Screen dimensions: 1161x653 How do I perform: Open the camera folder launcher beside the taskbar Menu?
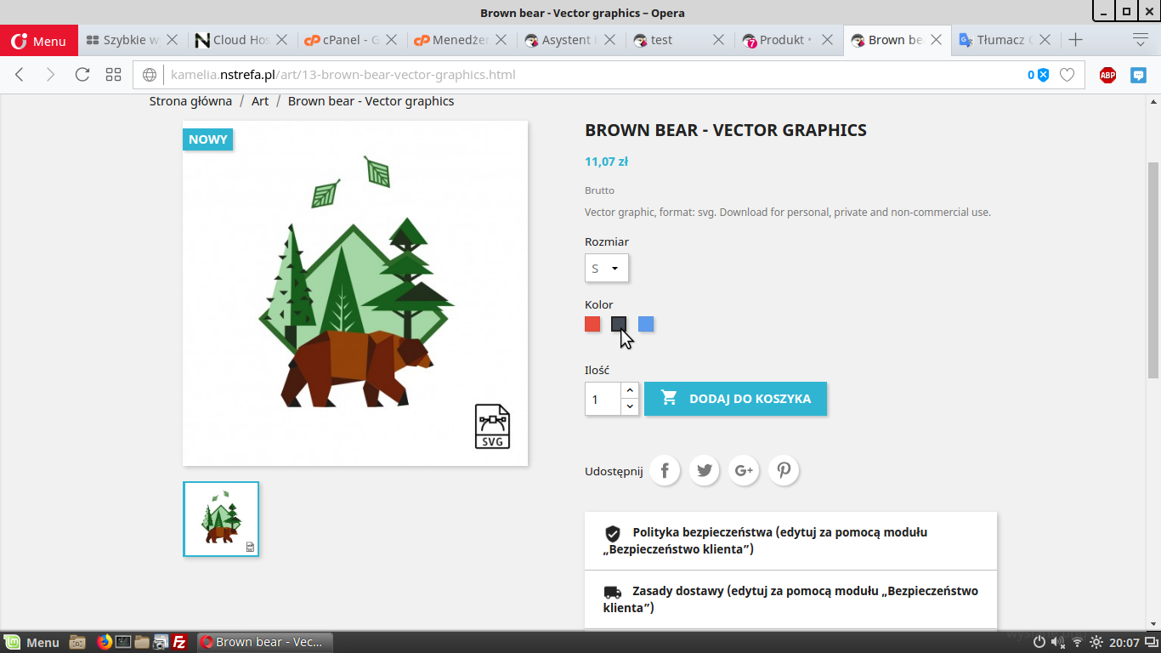pyautogui.click(x=77, y=642)
